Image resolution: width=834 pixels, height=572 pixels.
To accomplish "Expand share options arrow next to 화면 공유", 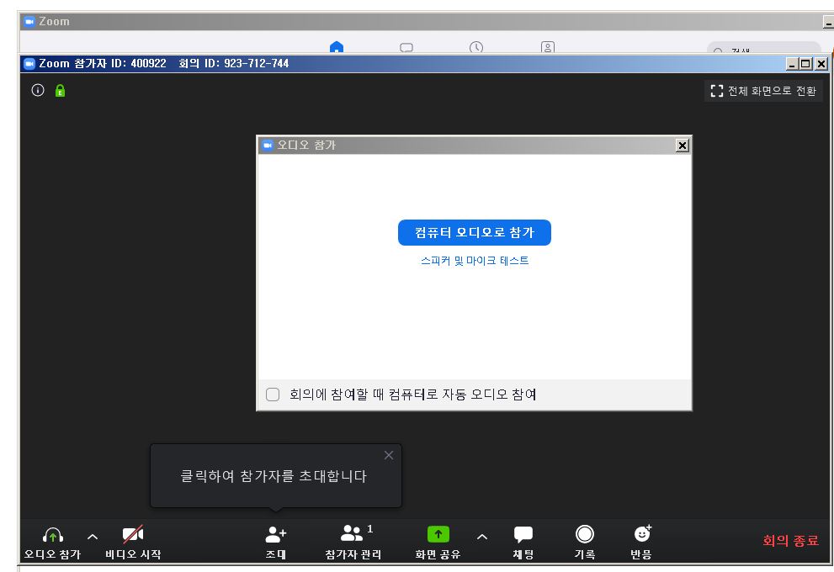I will pos(482,537).
